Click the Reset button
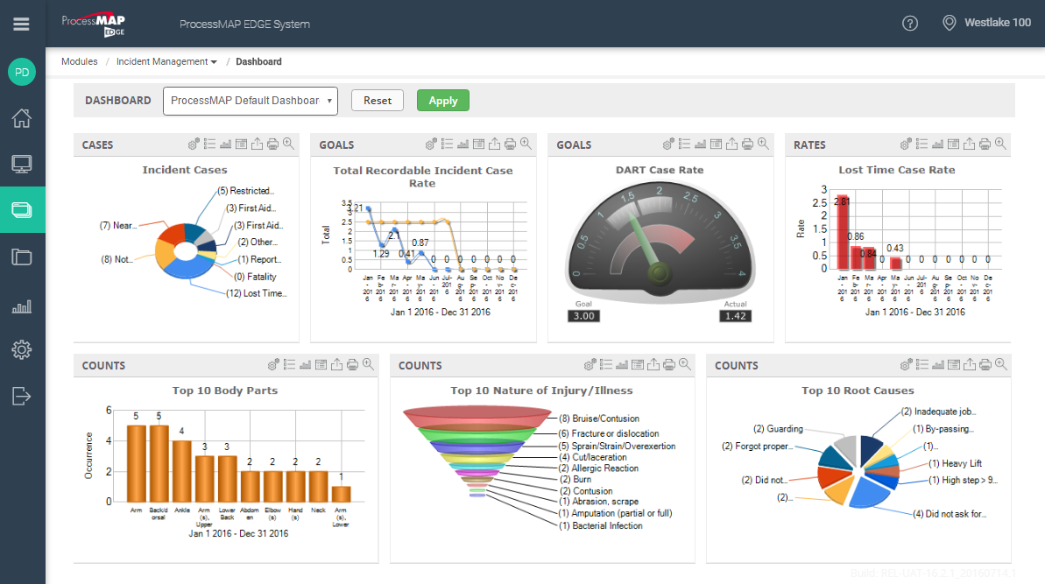This screenshot has width=1045, height=584. (x=377, y=100)
